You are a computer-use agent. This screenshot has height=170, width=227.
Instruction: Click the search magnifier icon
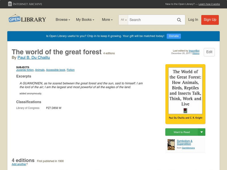click(179, 20)
